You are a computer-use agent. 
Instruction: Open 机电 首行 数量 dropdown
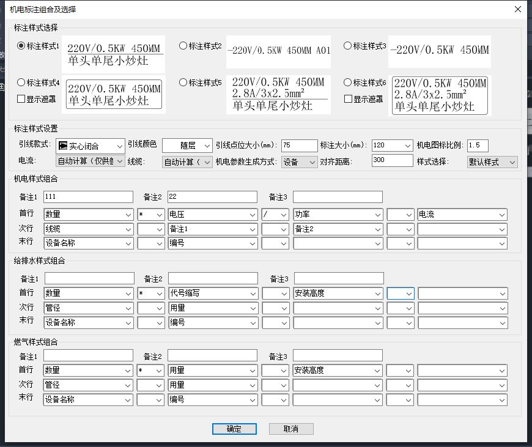pos(88,215)
